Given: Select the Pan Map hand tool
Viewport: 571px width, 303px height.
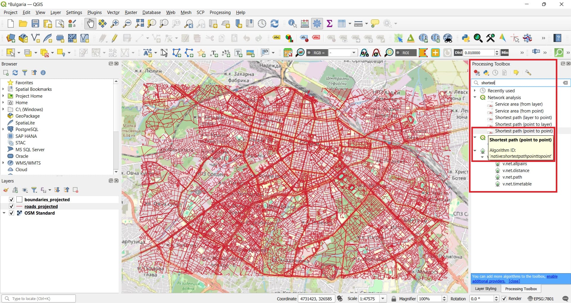Looking at the screenshot, I should tap(90, 24).
